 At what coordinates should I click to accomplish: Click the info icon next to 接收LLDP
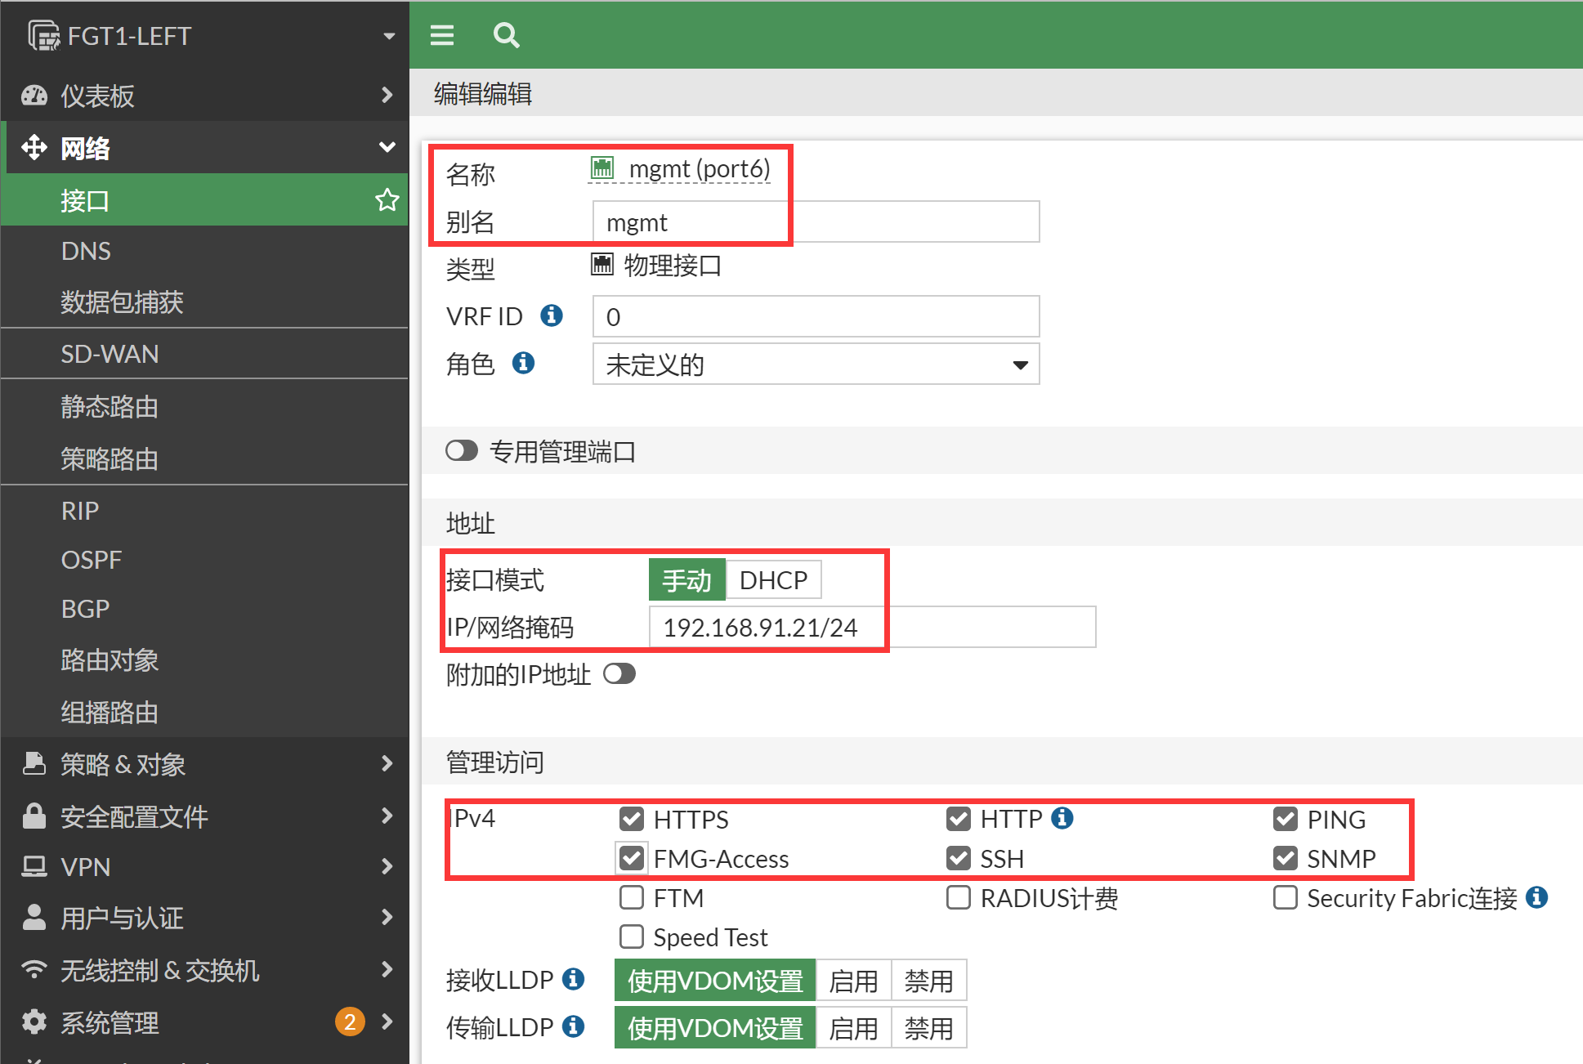click(574, 979)
